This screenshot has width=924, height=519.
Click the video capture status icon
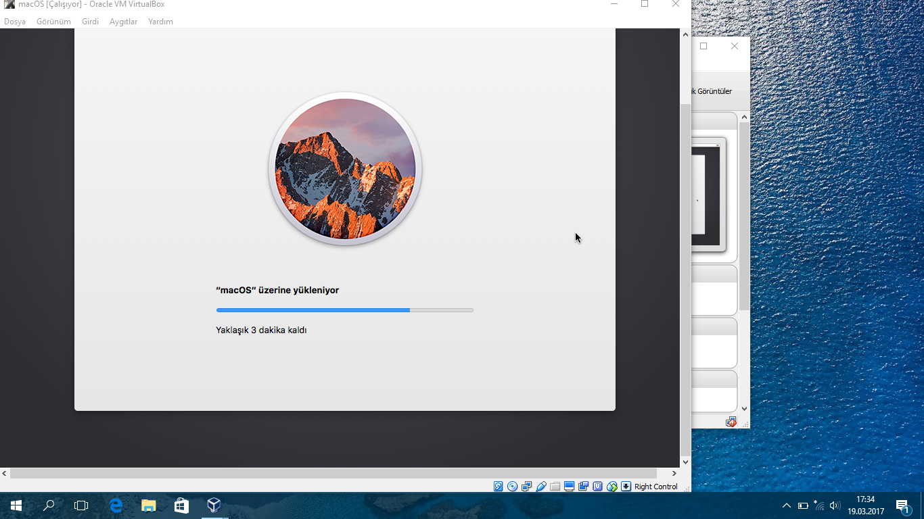(x=583, y=487)
